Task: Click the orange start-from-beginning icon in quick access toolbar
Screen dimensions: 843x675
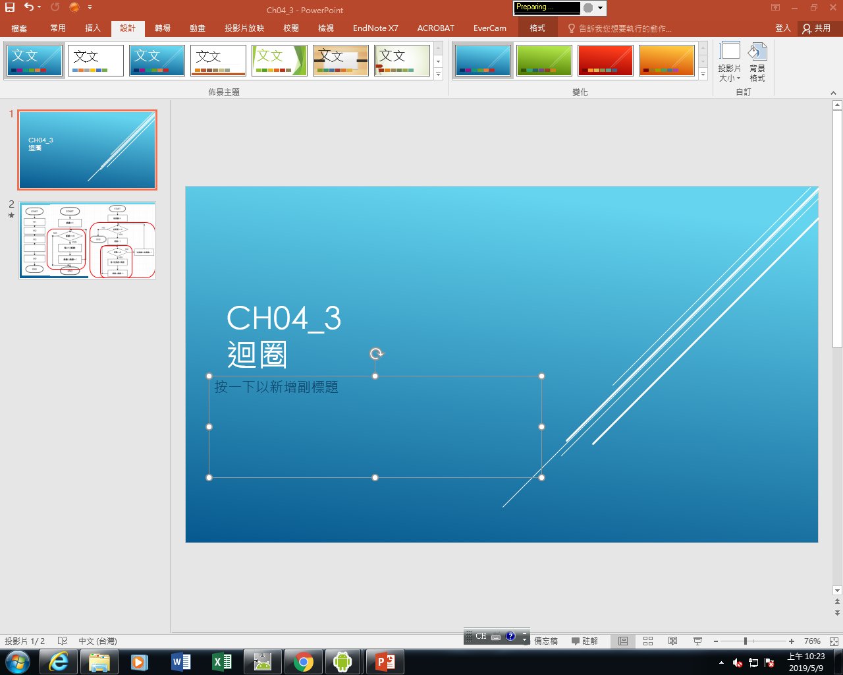Action: click(74, 8)
